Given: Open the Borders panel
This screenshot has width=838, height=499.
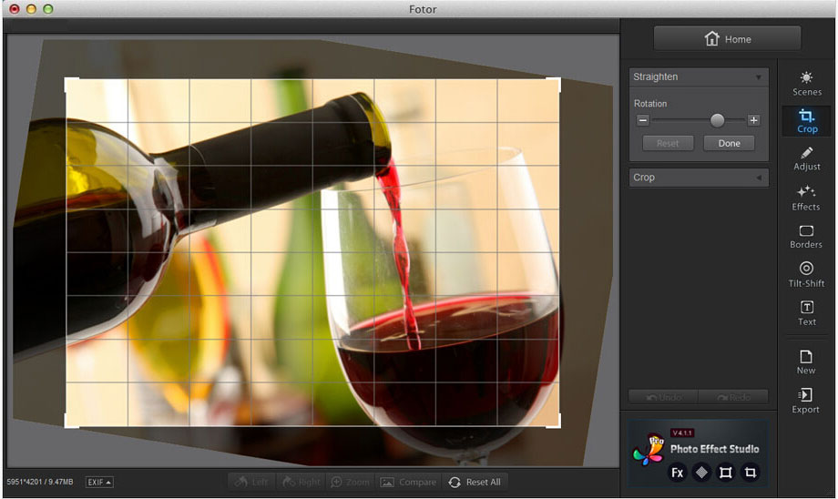Looking at the screenshot, I should tap(806, 237).
